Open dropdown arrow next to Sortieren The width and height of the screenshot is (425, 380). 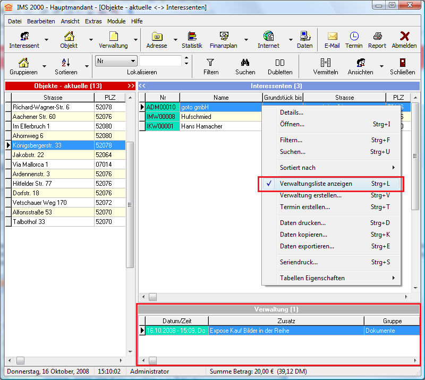[87, 66]
